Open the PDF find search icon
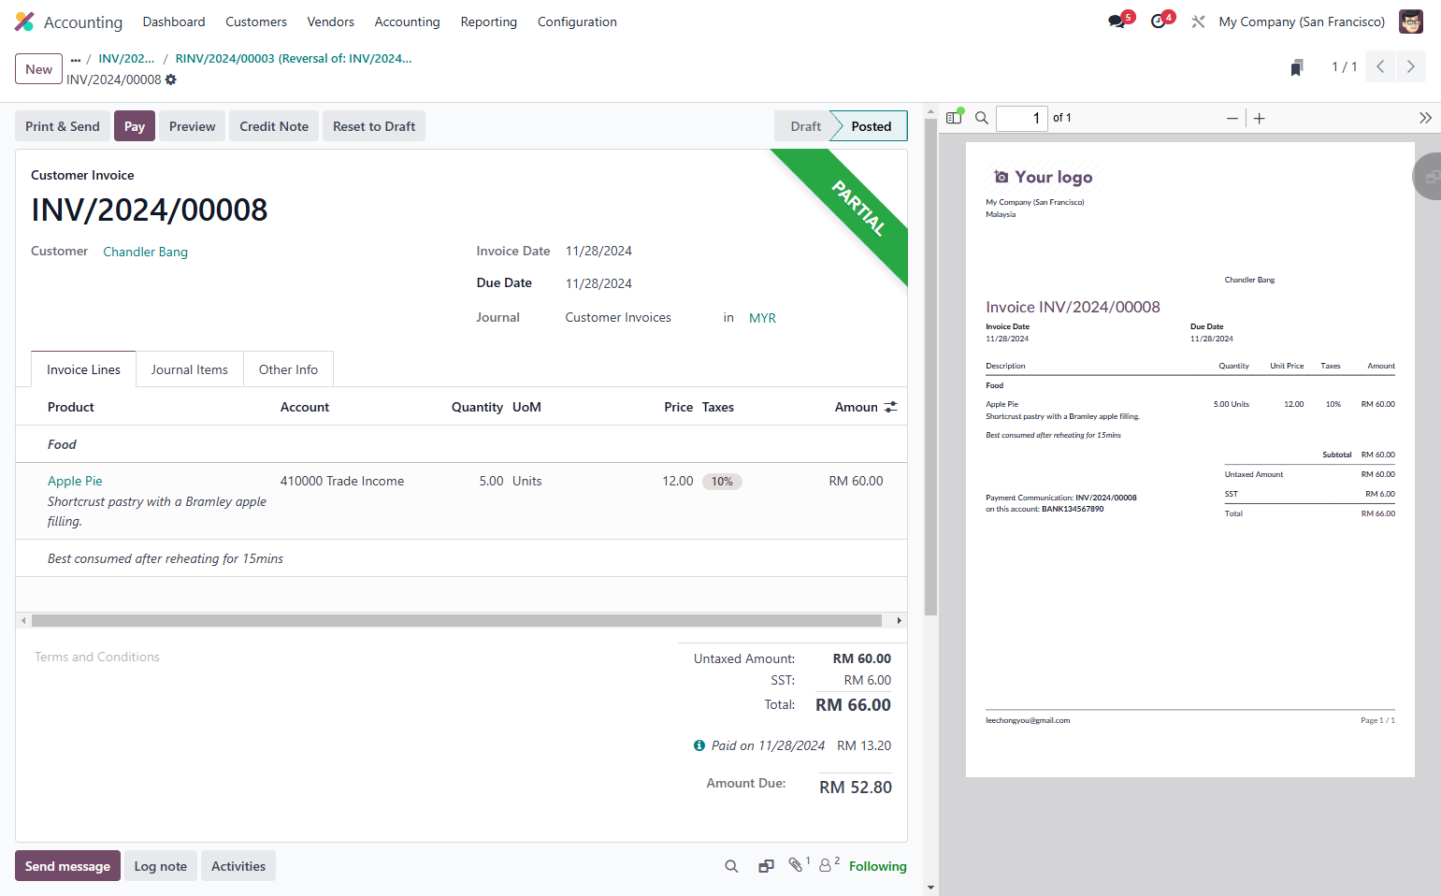This screenshot has height=896, width=1441. tap(982, 118)
